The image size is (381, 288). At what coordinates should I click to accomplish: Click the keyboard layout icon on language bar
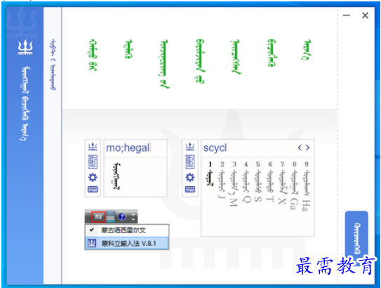click(x=110, y=216)
